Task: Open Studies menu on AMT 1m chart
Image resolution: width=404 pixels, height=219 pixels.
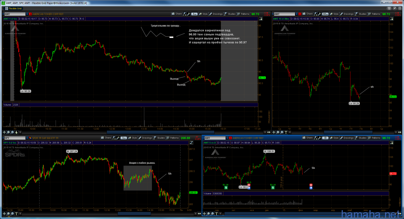Action: [x=230, y=14]
